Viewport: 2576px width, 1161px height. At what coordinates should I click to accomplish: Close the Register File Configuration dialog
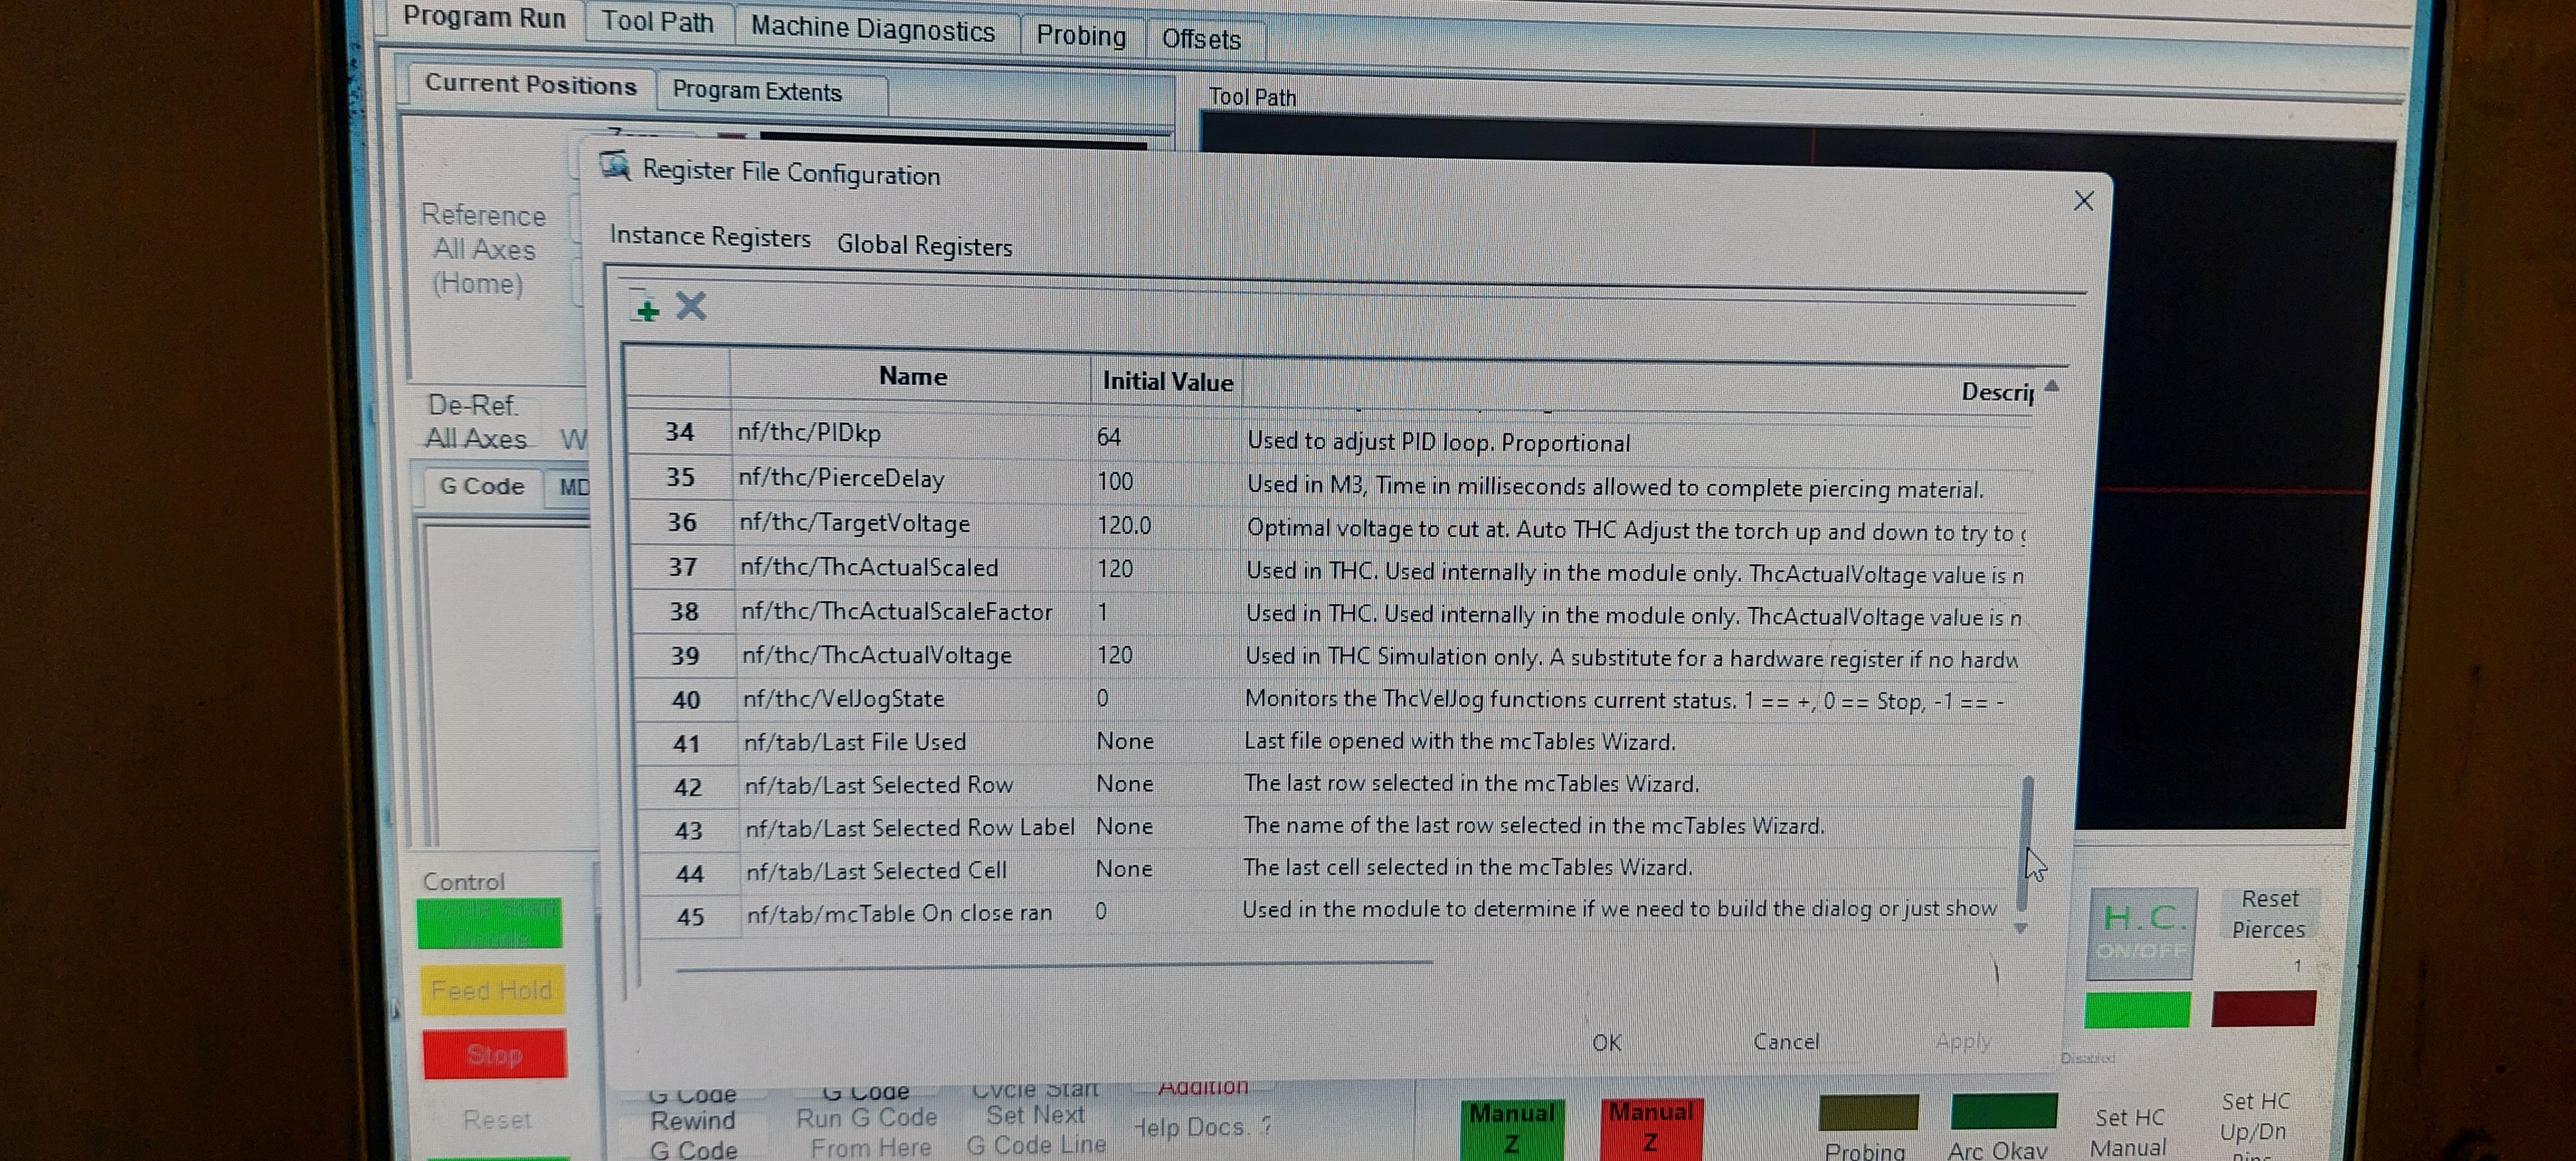pyautogui.click(x=2083, y=201)
